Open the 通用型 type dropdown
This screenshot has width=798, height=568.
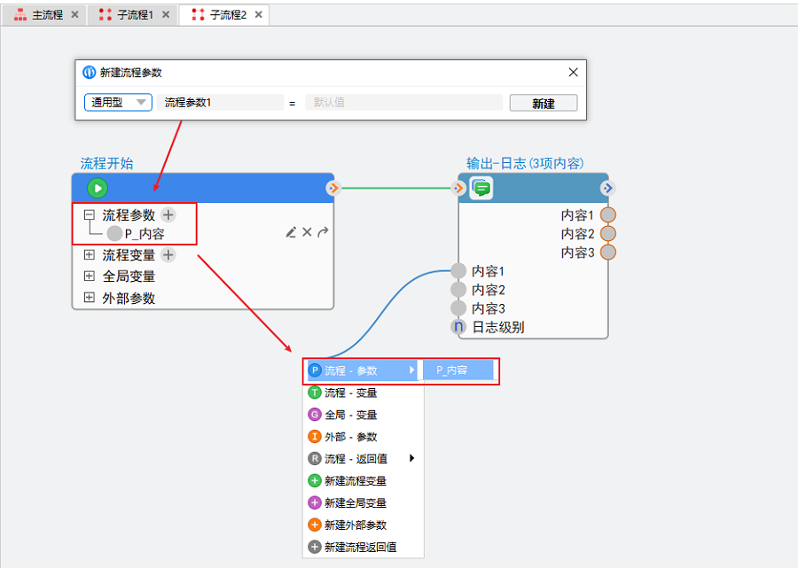point(118,103)
